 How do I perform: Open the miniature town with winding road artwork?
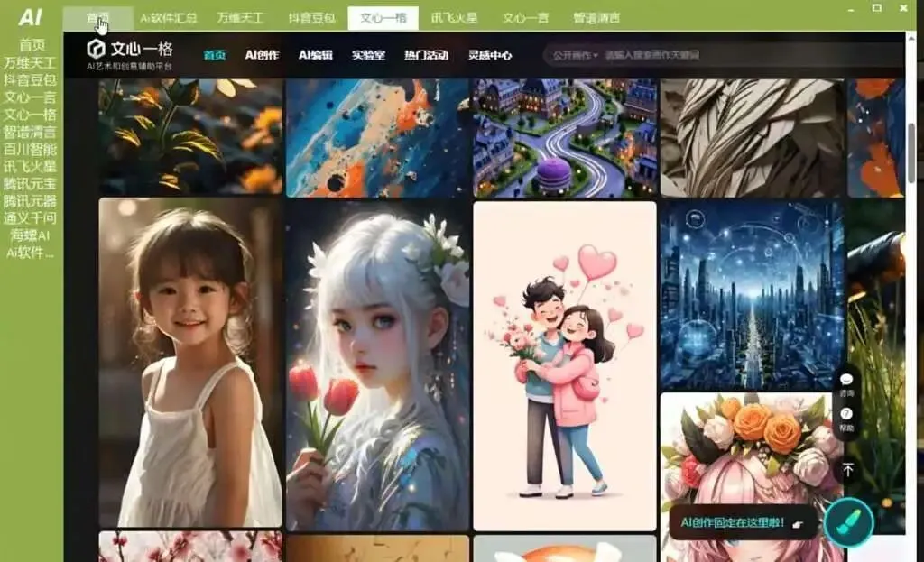pyautogui.click(x=565, y=138)
